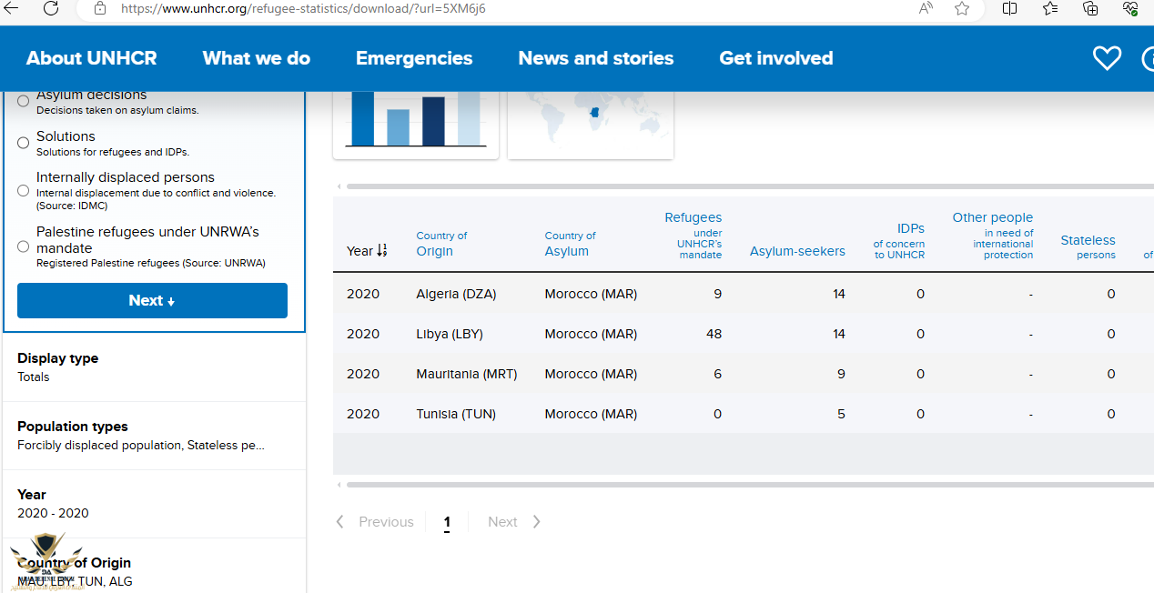
Task: Click the Next pagination link
Action: tap(502, 521)
